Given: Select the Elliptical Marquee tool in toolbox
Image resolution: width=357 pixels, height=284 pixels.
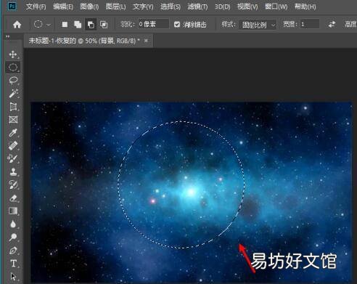Looking at the screenshot, I should [13, 67].
